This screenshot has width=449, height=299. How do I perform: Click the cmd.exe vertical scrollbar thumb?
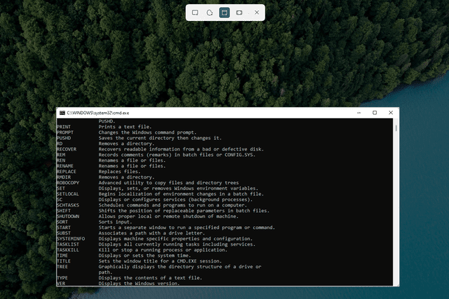pos(396,129)
